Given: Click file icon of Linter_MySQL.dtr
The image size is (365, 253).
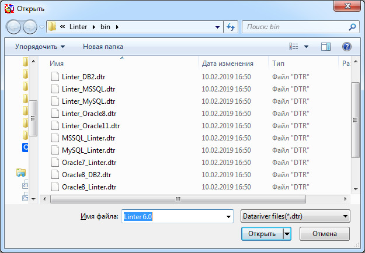Looking at the screenshot, I should click(x=55, y=101).
